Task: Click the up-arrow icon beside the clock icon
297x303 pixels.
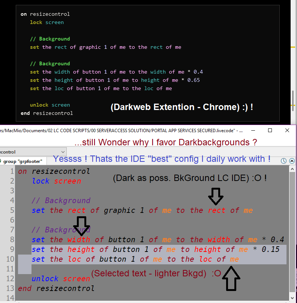Action: (x=291, y=161)
